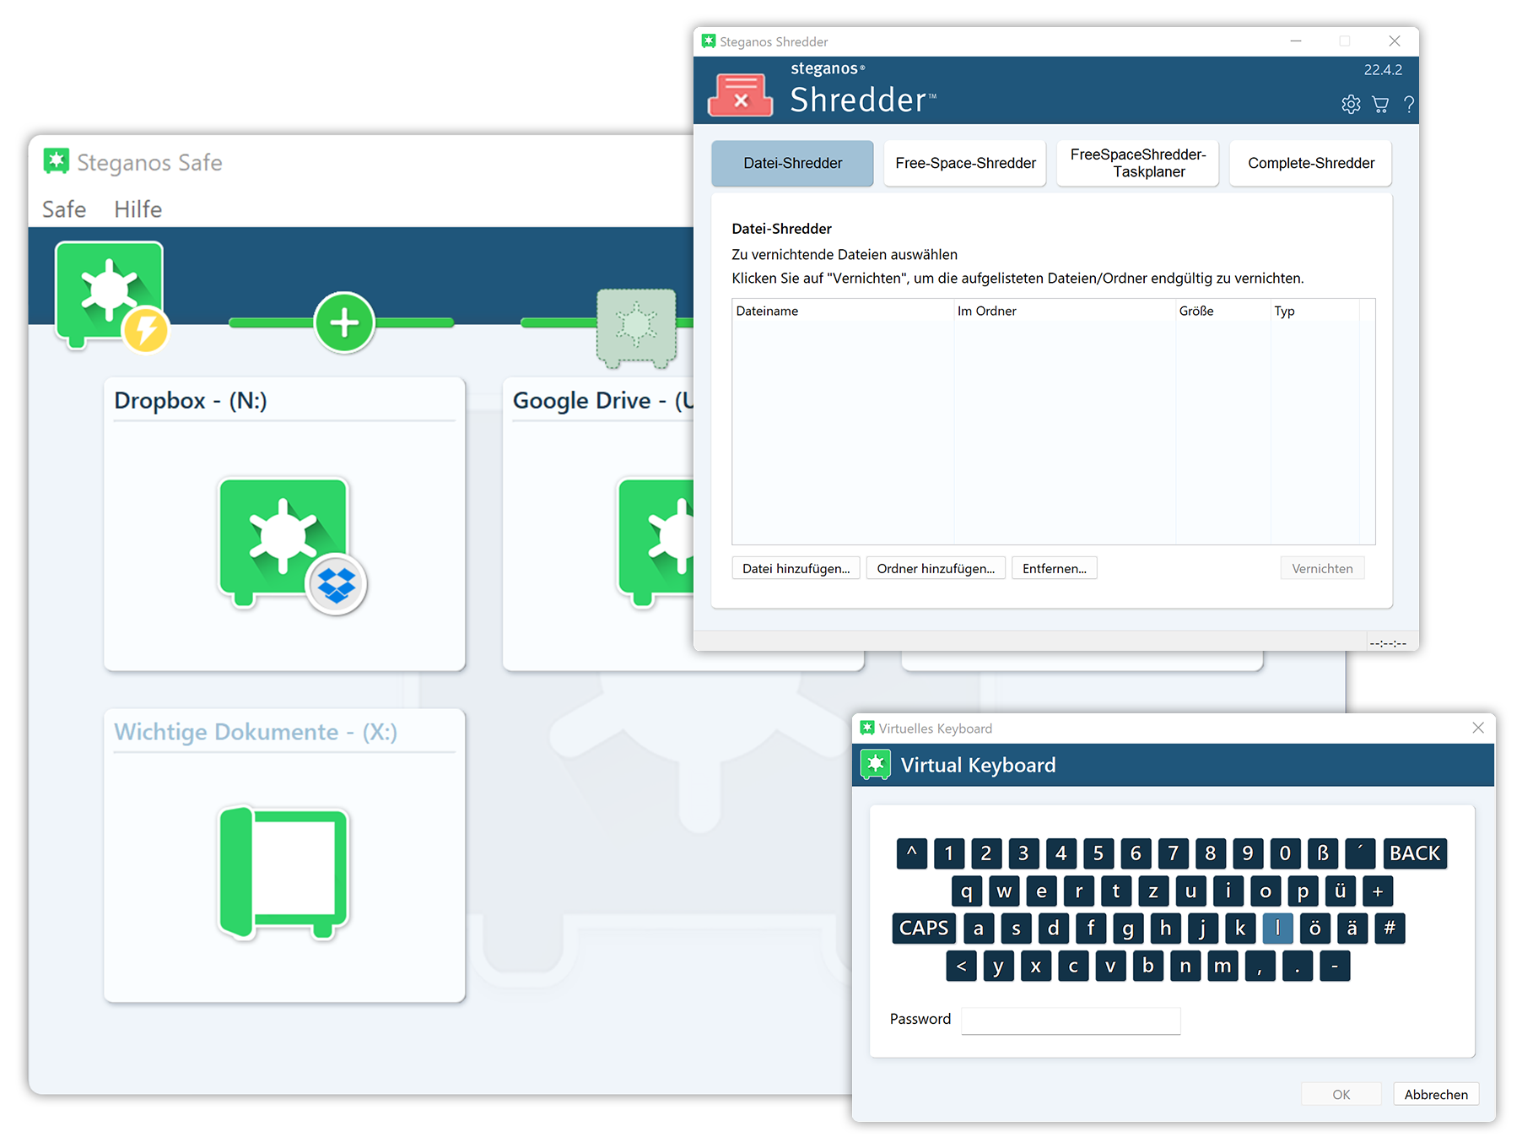Click the period key on virtual keyboard

coord(1298,966)
